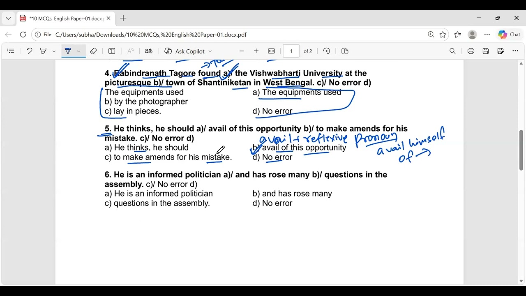Save as a copy
Screen dimensions: 526x296
pos(501,51)
